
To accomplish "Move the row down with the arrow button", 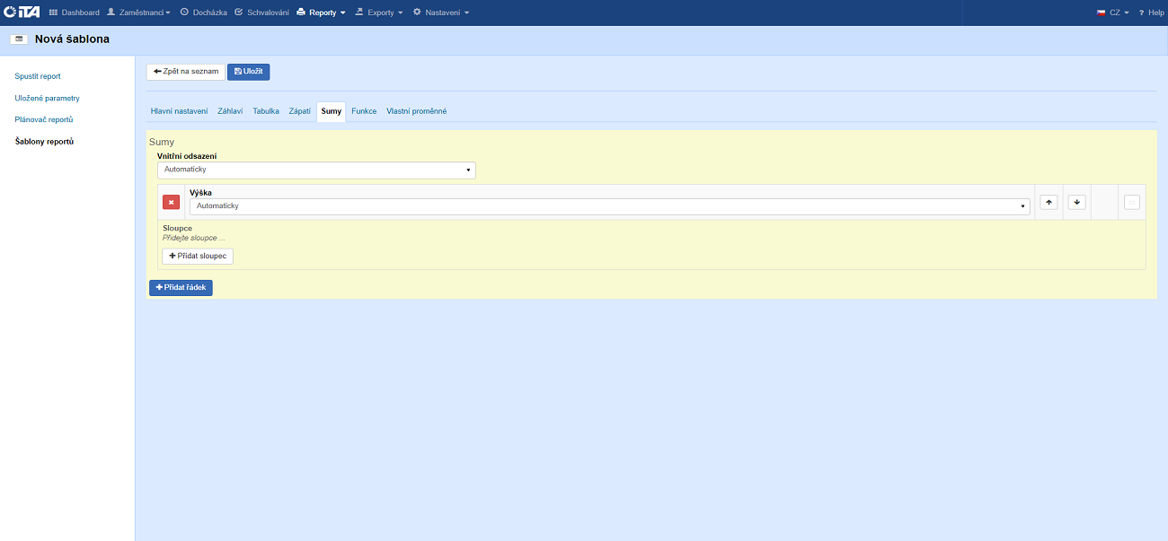I will pos(1076,202).
